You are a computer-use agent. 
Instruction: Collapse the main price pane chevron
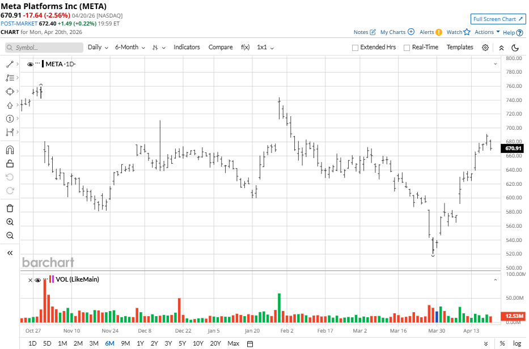pyautogui.click(x=495, y=63)
